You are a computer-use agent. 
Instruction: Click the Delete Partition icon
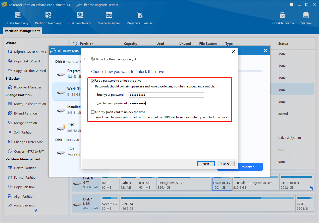(10, 168)
